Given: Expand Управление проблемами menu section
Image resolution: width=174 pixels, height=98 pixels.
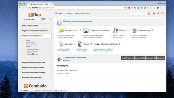Looking at the screenshot, I should pyautogui.click(x=36, y=68).
